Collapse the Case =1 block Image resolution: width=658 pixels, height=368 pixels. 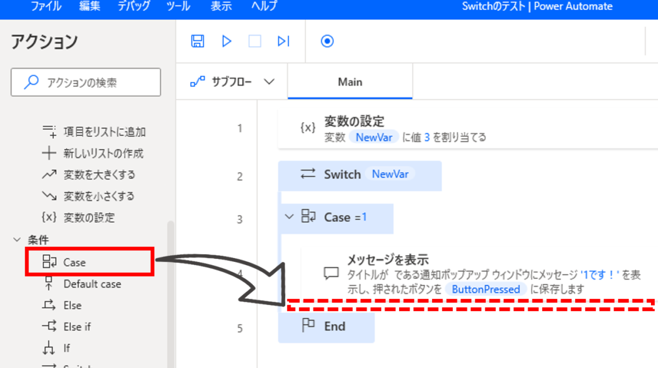click(290, 217)
